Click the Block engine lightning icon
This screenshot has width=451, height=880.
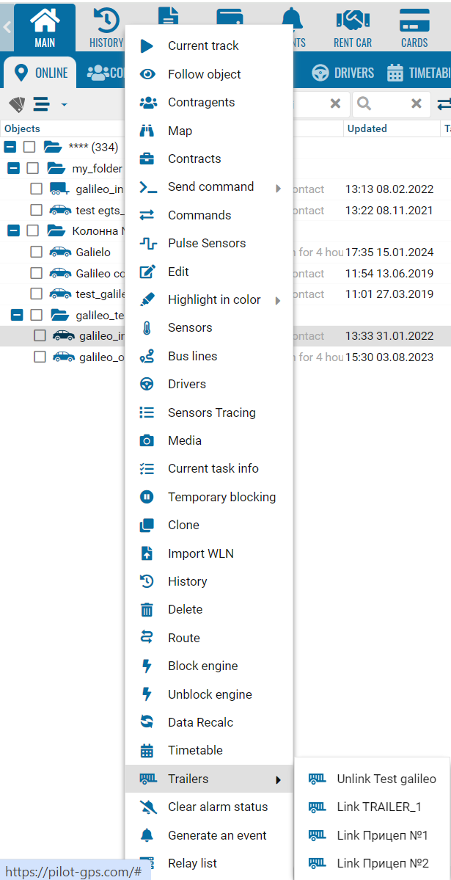pyautogui.click(x=147, y=666)
